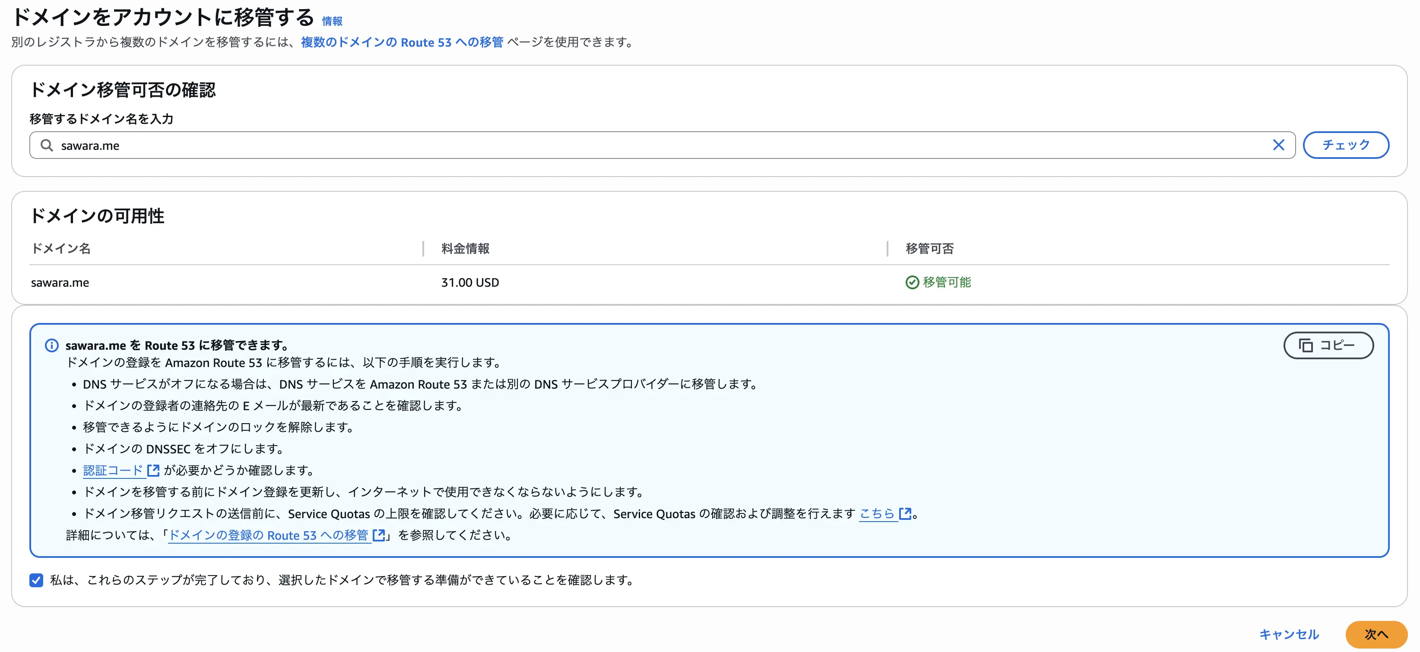Click external link icon after Route 53 への移管
Screen dimensions: 1420x652
coord(379,535)
